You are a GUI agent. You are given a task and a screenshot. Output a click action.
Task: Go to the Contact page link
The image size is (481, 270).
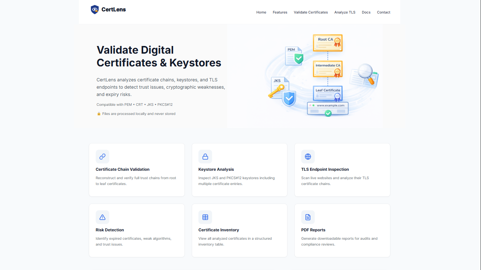pos(383,12)
